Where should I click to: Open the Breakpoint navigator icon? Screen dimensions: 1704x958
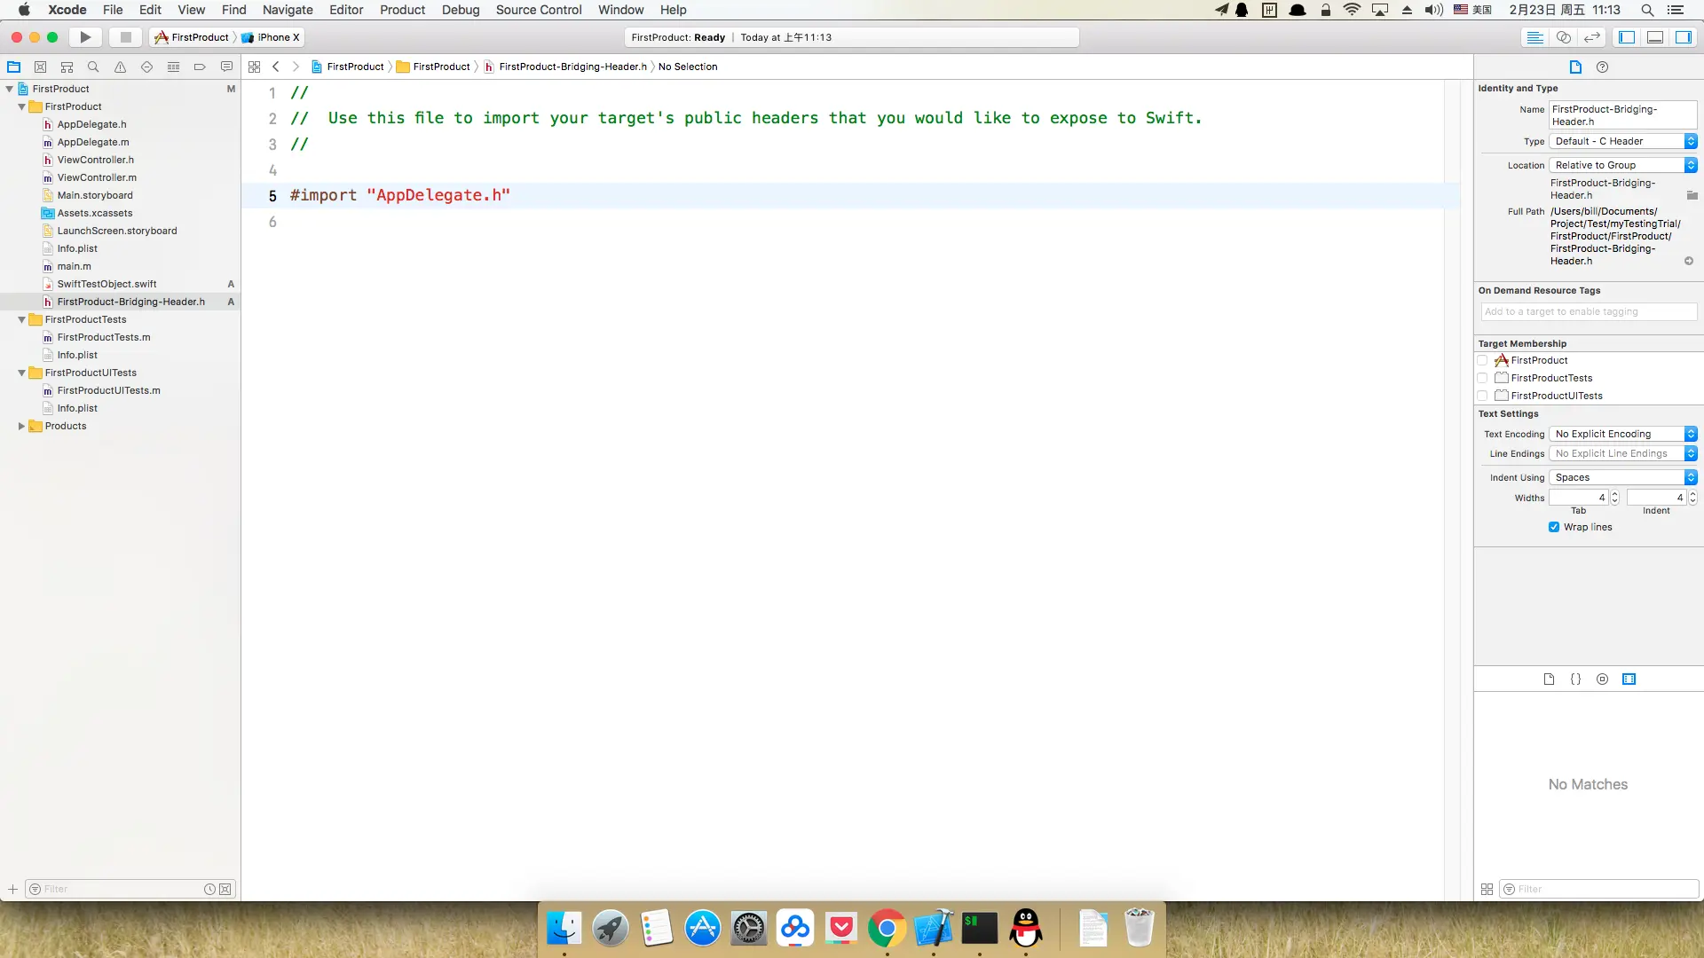200,67
